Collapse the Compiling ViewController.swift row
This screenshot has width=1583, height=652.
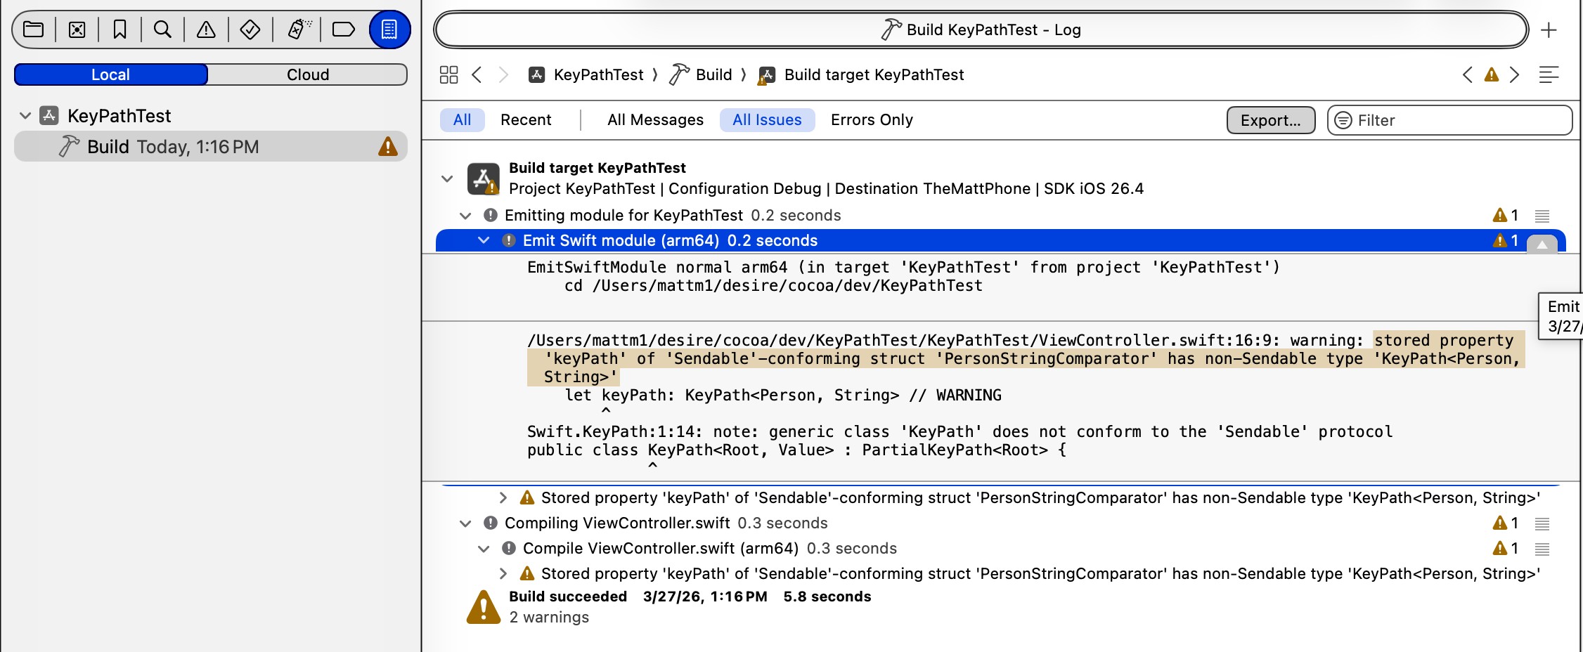(x=465, y=523)
